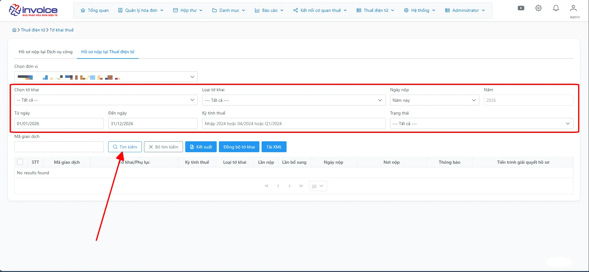This screenshot has height=272, width=589.
Task: Open the Danh mục menu
Action: tap(229, 10)
